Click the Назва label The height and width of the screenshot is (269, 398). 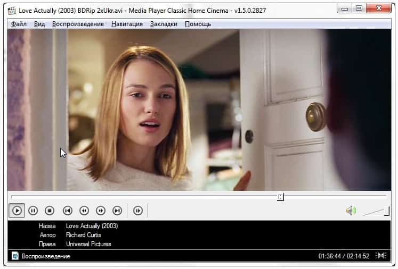[47, 226]
